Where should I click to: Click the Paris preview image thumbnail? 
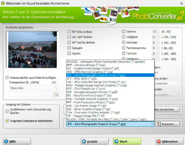click(32, 50)
